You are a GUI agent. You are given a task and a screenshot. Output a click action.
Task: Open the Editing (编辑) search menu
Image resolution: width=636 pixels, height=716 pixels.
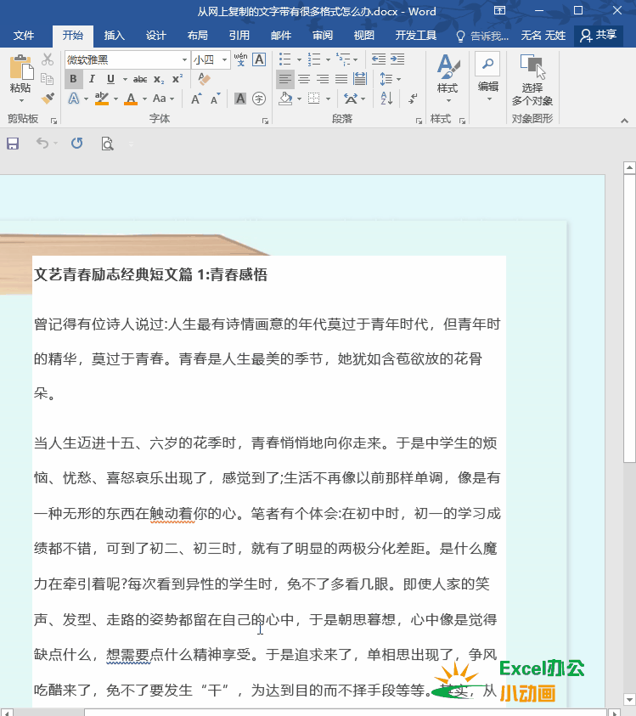tap(487, 76)
